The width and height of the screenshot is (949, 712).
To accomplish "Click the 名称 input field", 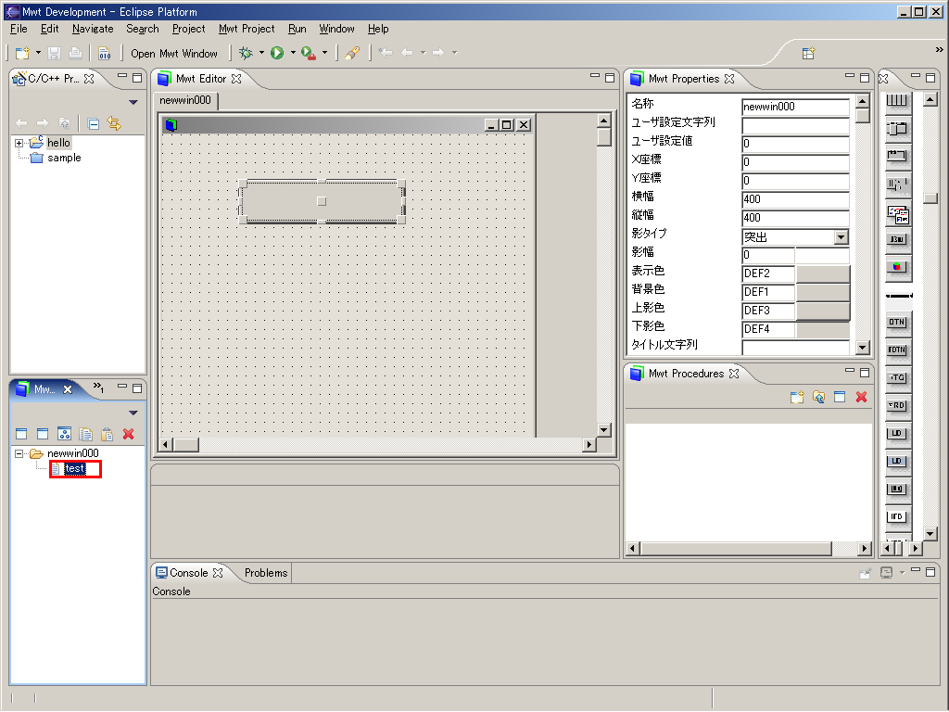I will tap(795, 107).
